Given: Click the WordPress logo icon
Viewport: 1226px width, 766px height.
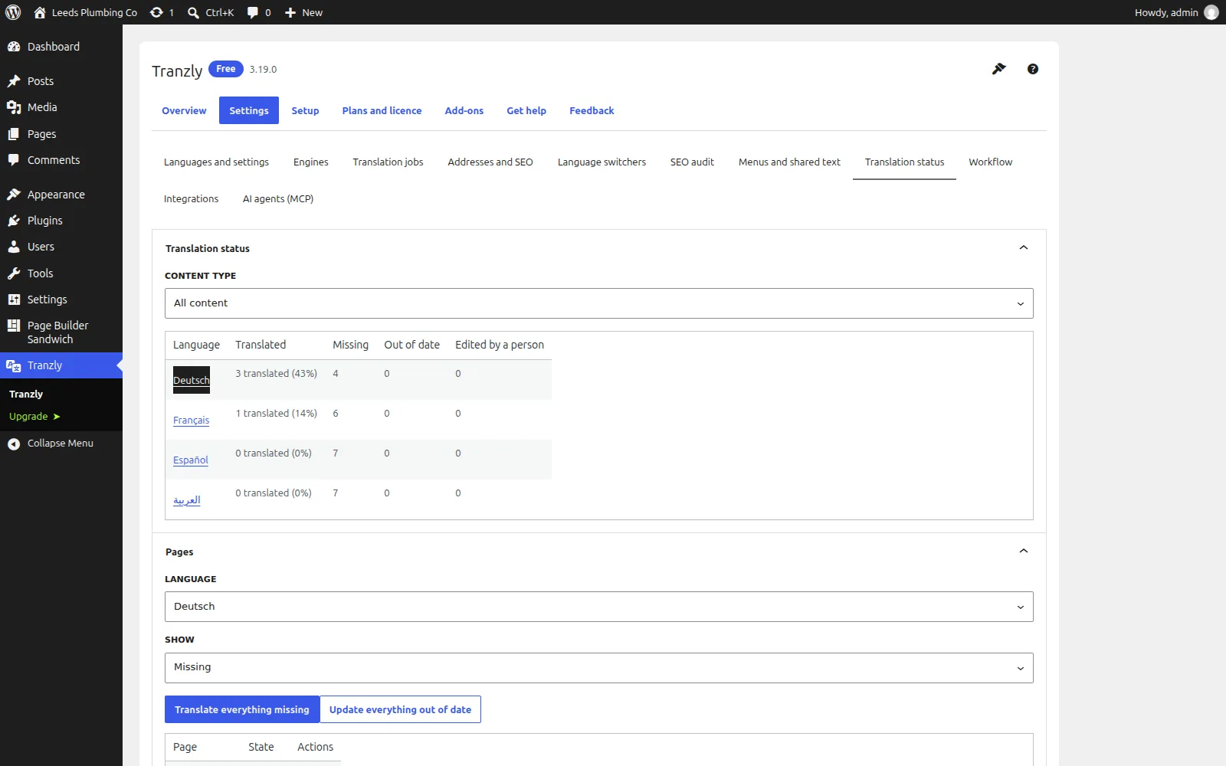Looking at the screenshot, I should point(13,12).
